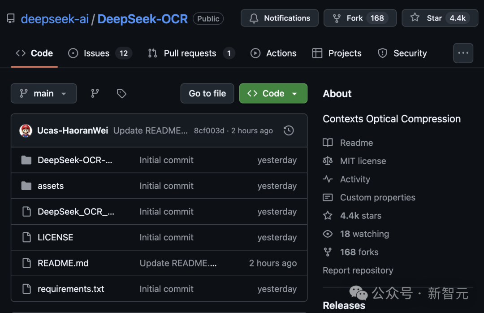Click the file icon beside requirements.txt
The height and width of the screenshot is (313, 484).
pos(27,289)
